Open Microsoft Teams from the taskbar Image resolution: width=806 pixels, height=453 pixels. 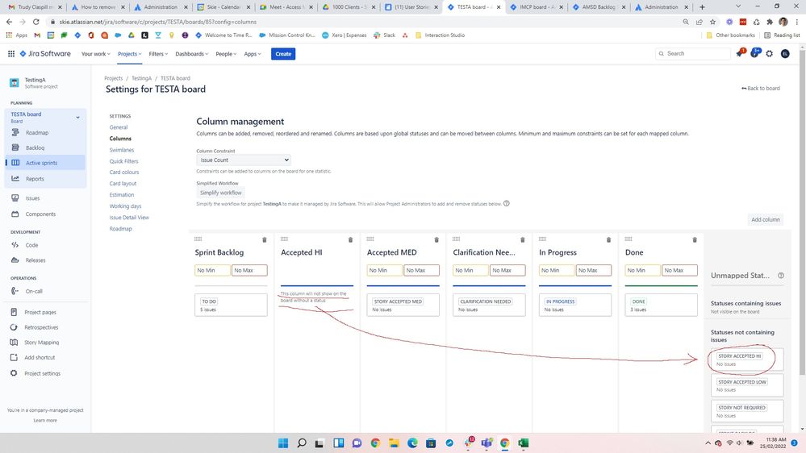[487, 443]
